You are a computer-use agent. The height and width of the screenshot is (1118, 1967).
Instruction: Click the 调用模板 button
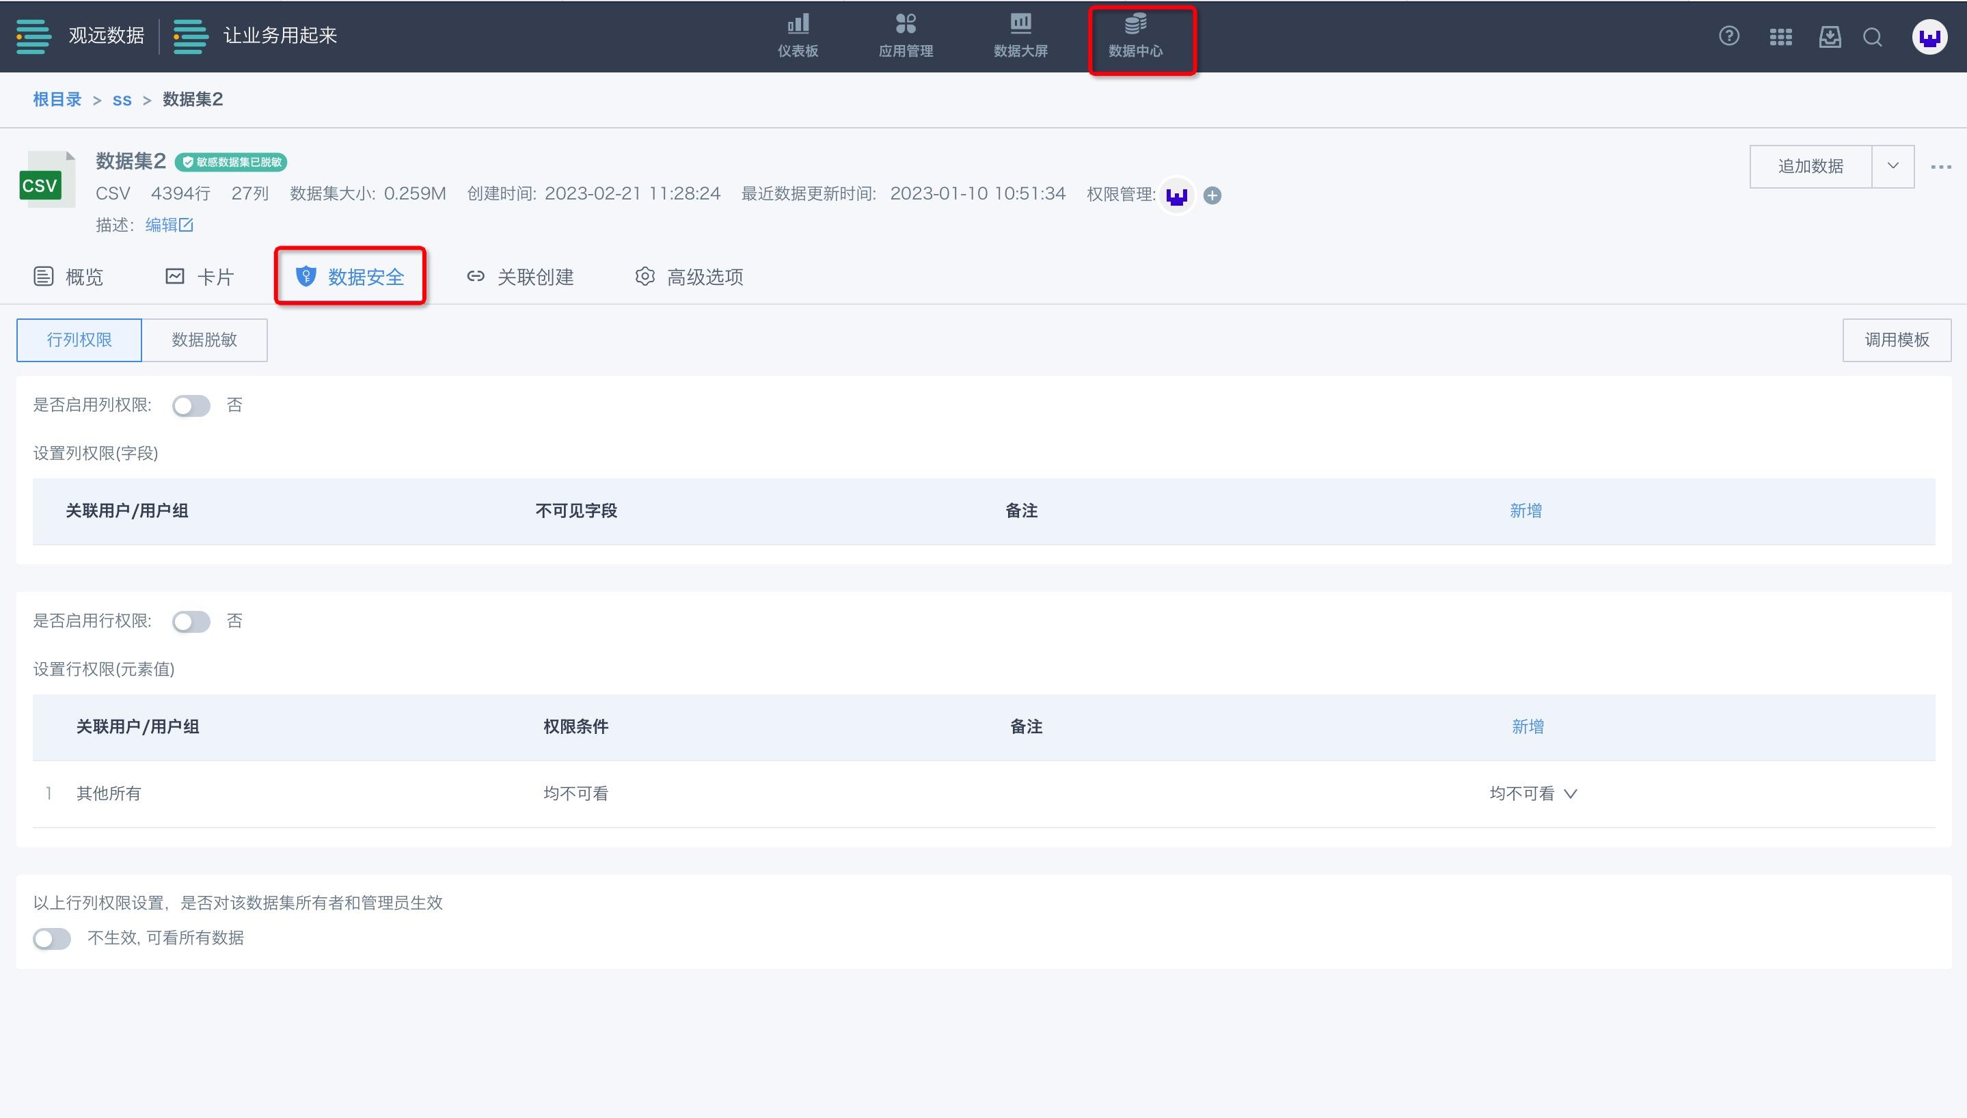[x=1897, y=340]
